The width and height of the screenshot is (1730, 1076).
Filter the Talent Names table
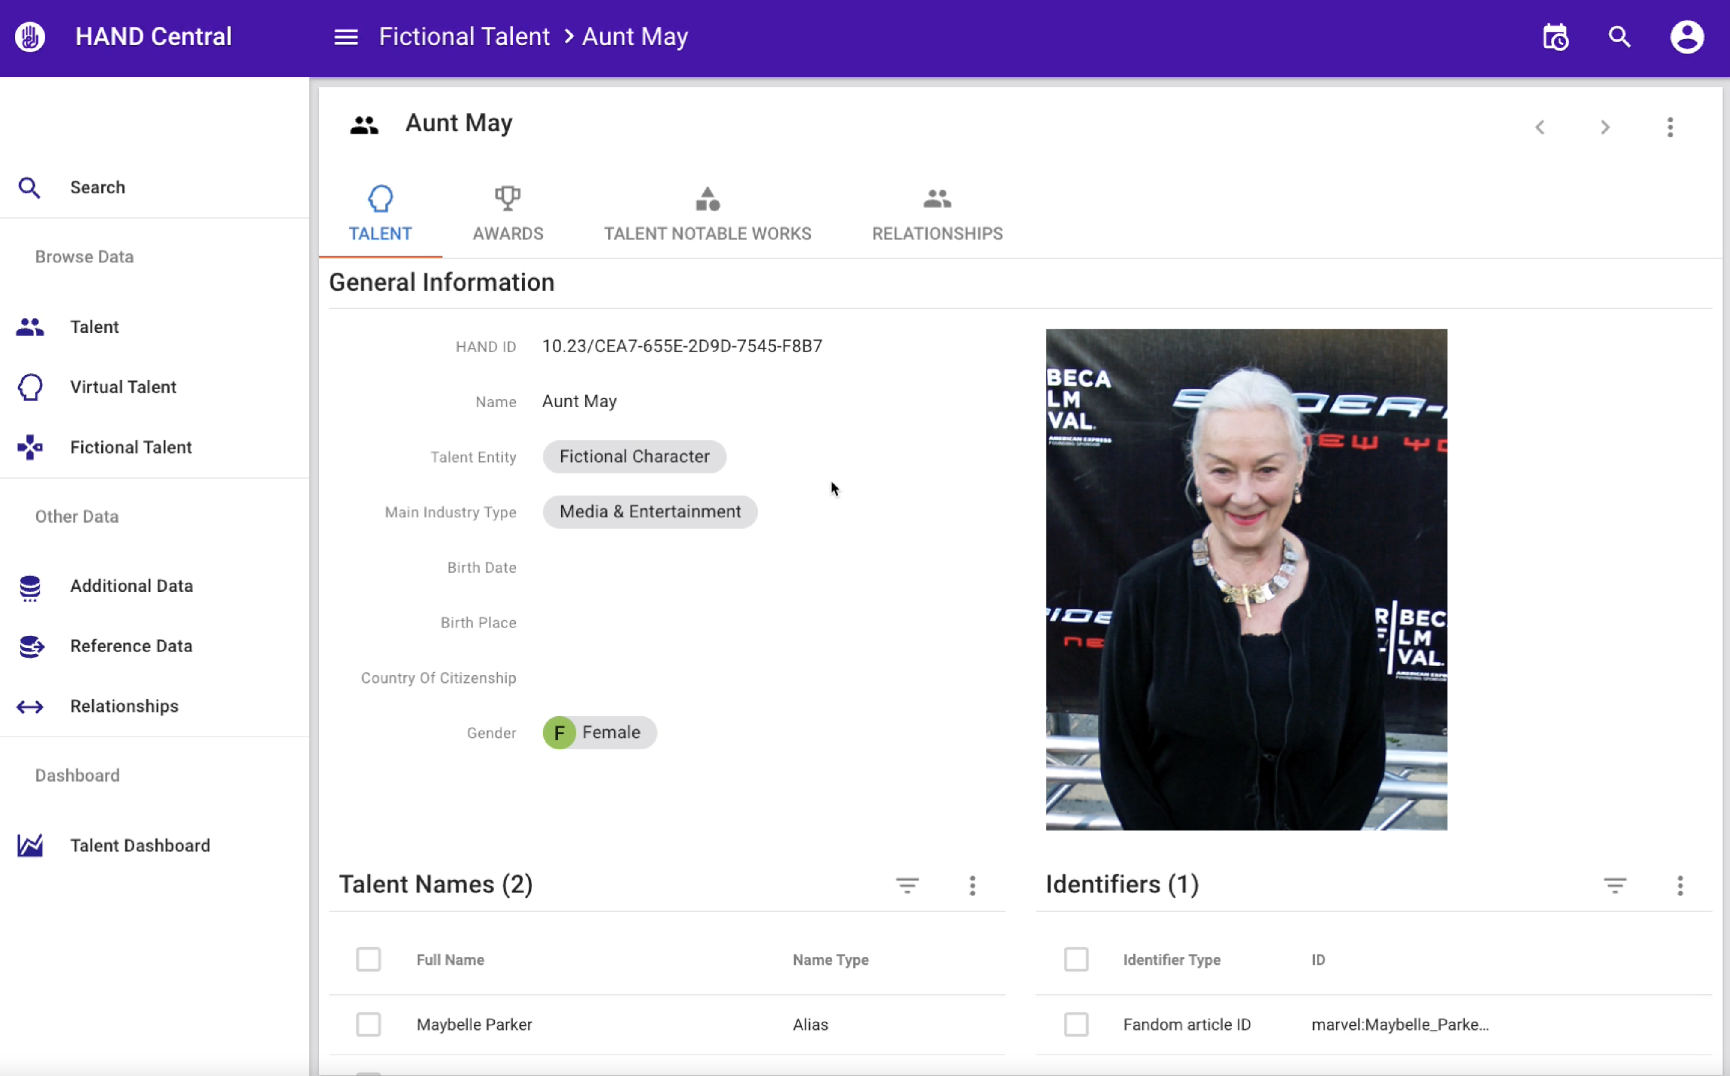coord(907,885)
